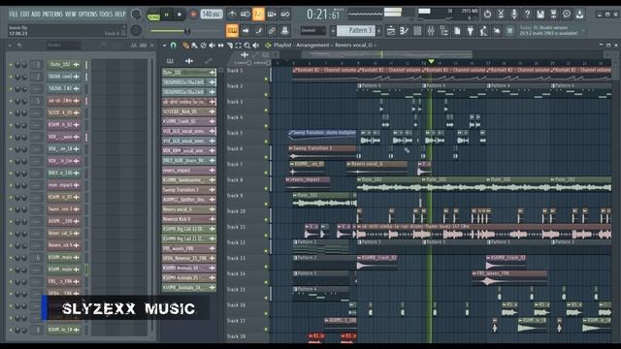621x349 pixels.
Task: Click the song position slider
Action: click(x=185, y=30)
